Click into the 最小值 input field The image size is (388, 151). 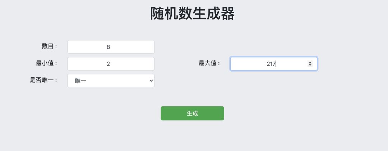click(x=111, y=64)
